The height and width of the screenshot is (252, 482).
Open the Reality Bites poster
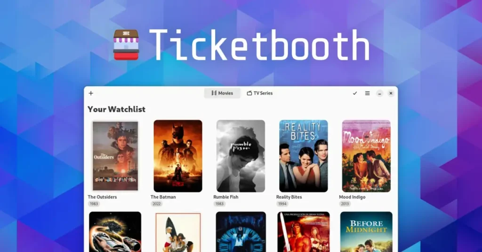pos(304,156)
